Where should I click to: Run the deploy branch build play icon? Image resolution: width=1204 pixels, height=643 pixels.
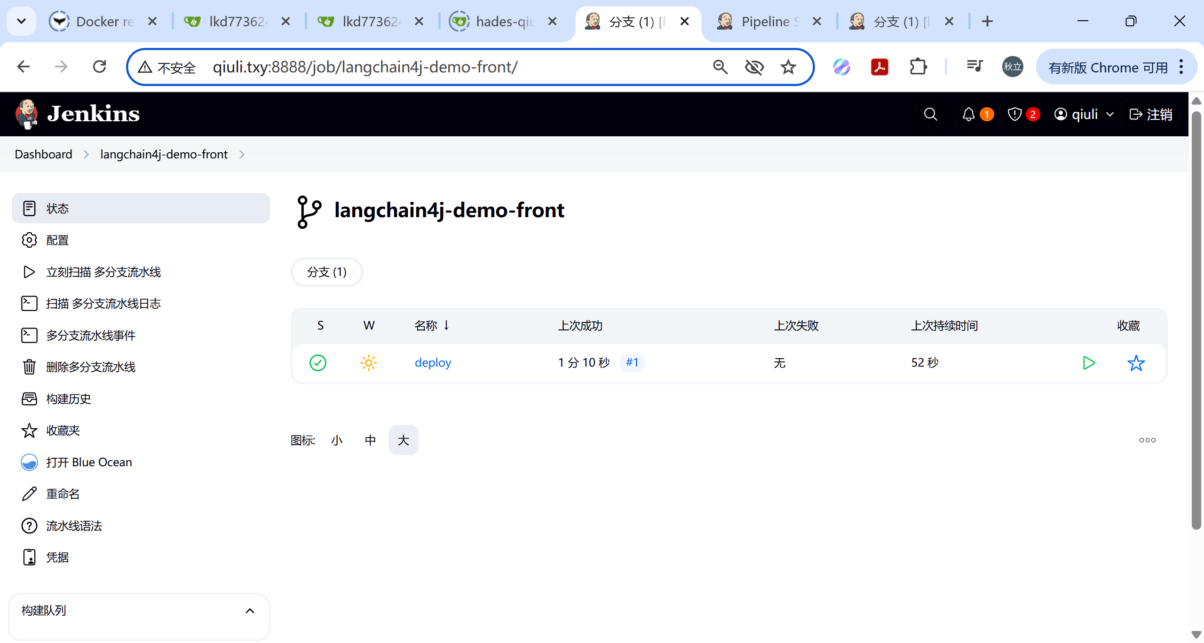click(1088, 363)
